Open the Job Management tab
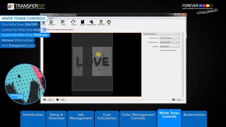The width and height of the screenshot is (226, 127). point(81,119)
